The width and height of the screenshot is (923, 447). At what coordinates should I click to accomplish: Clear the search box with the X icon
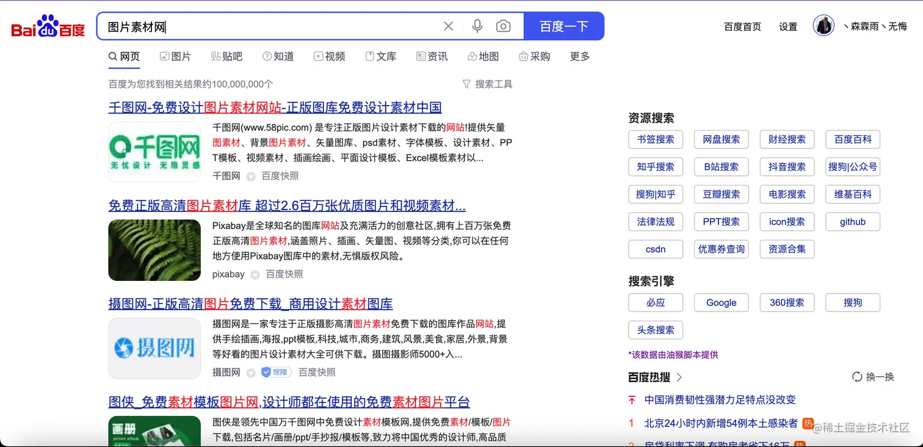[x=448, y=26]
